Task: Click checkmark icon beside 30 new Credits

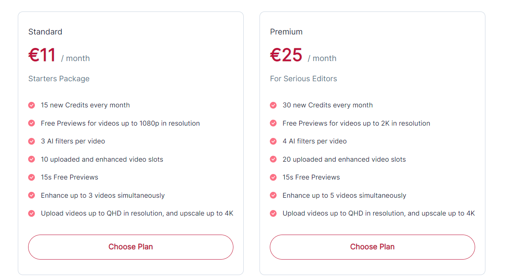Action: click(273, 105)
